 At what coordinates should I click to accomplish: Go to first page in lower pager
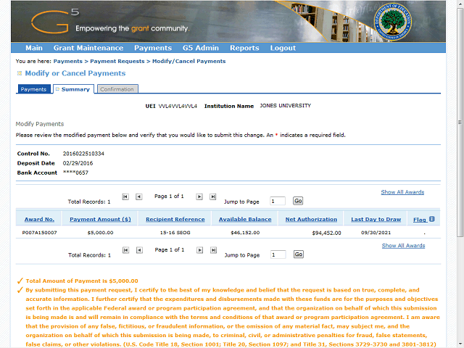125,250
